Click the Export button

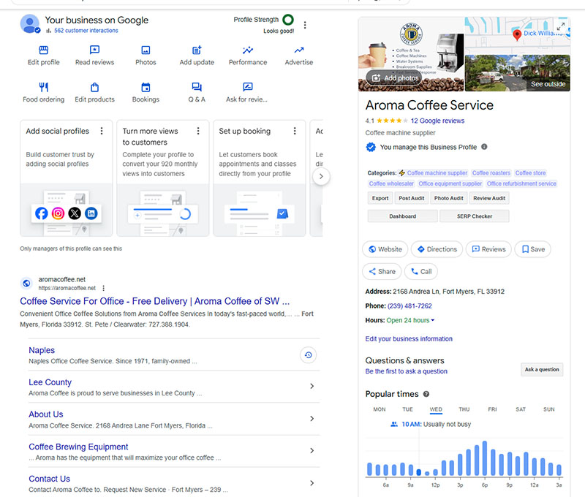pos(380,198)
